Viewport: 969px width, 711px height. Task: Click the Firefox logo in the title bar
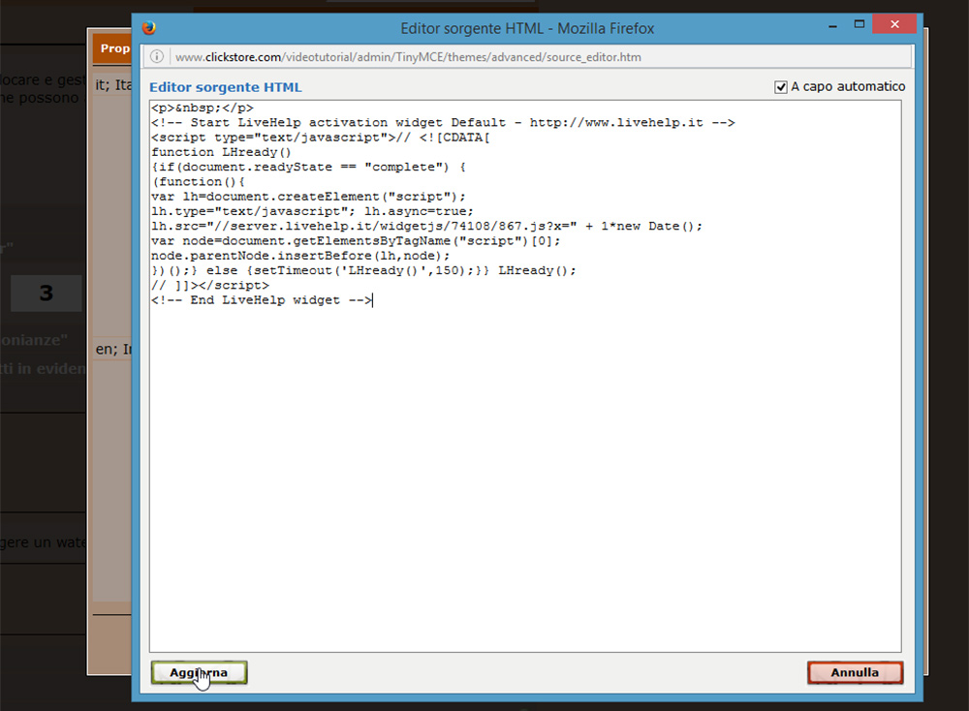point(149,28)
